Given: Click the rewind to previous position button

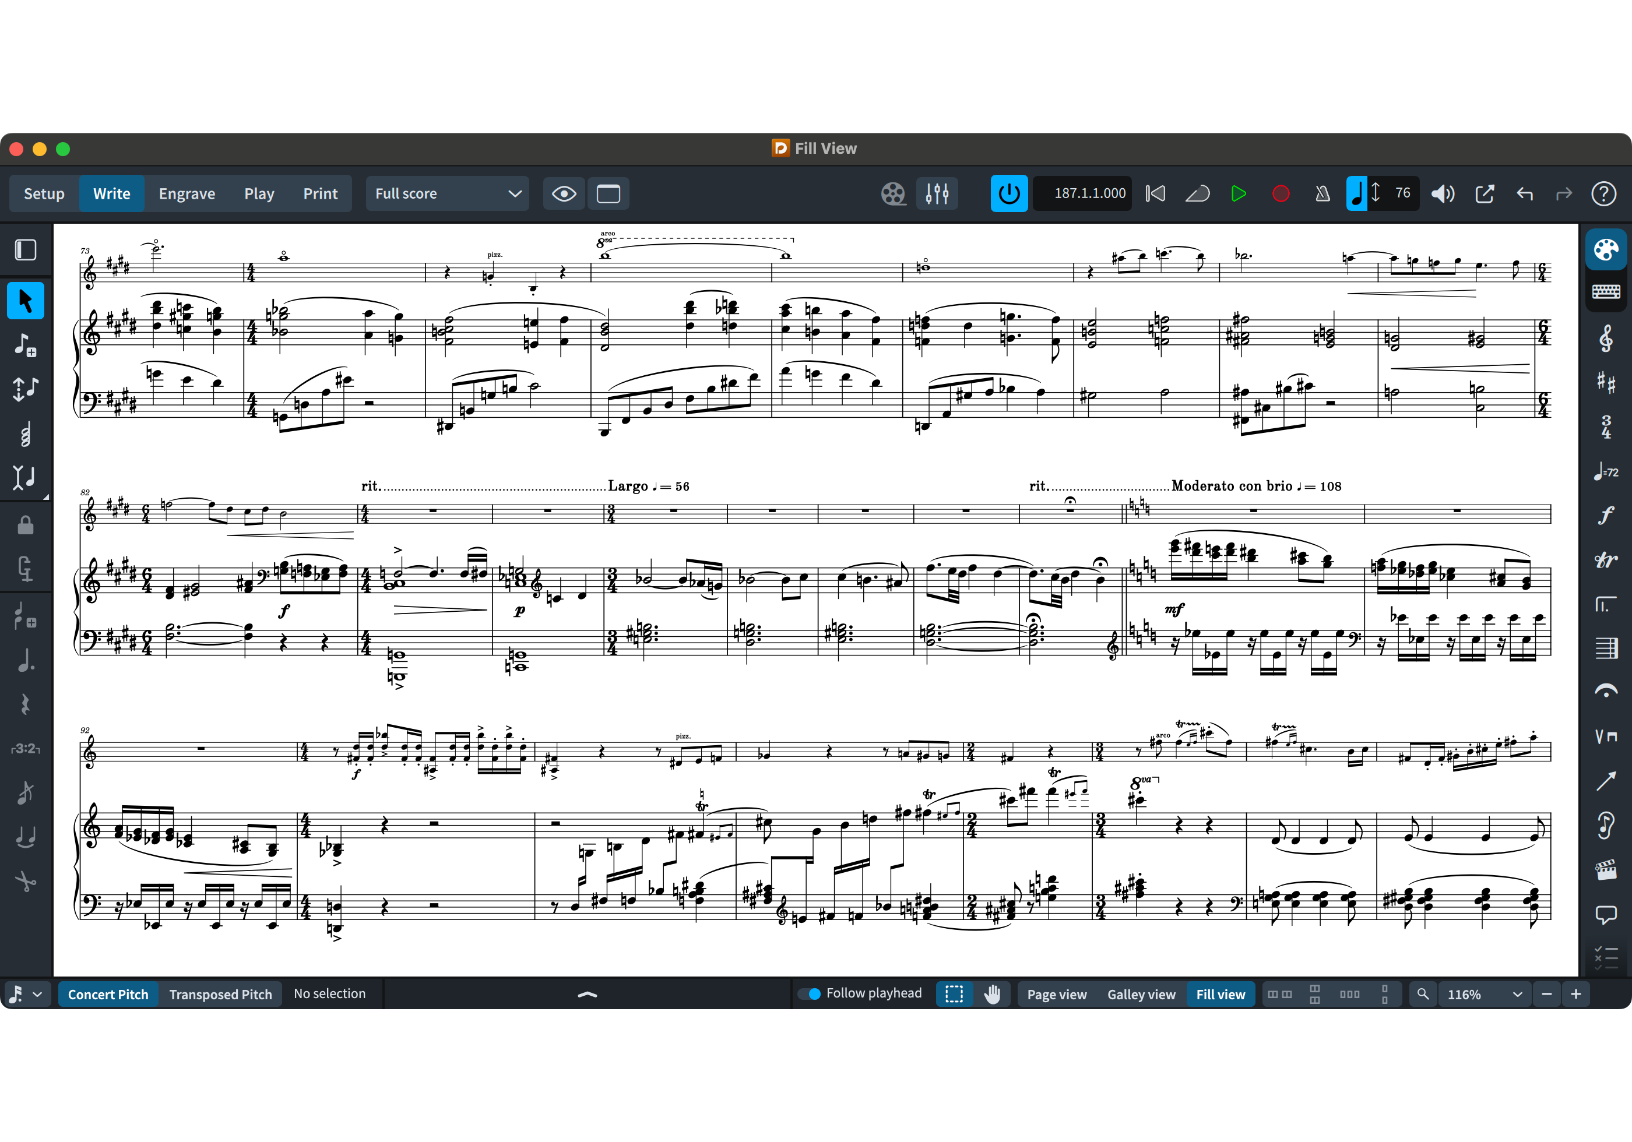Looking at the screenshot, I should coord(1198,193).
